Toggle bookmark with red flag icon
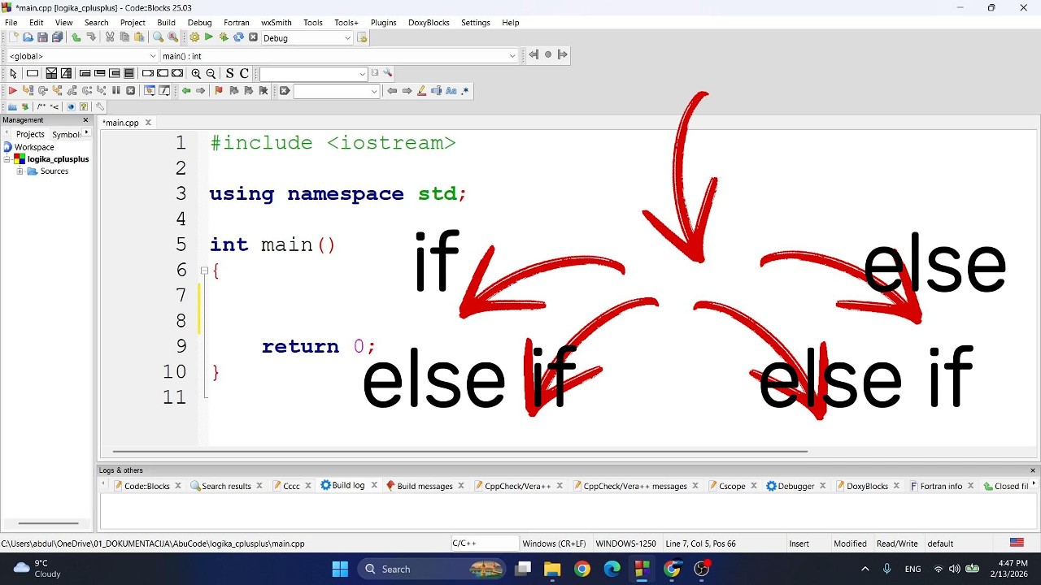 219,90
